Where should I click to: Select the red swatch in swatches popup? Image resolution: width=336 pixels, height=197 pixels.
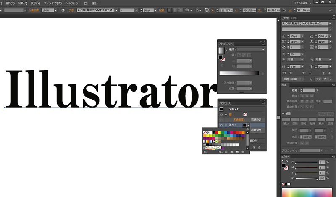tap(216, 132)
